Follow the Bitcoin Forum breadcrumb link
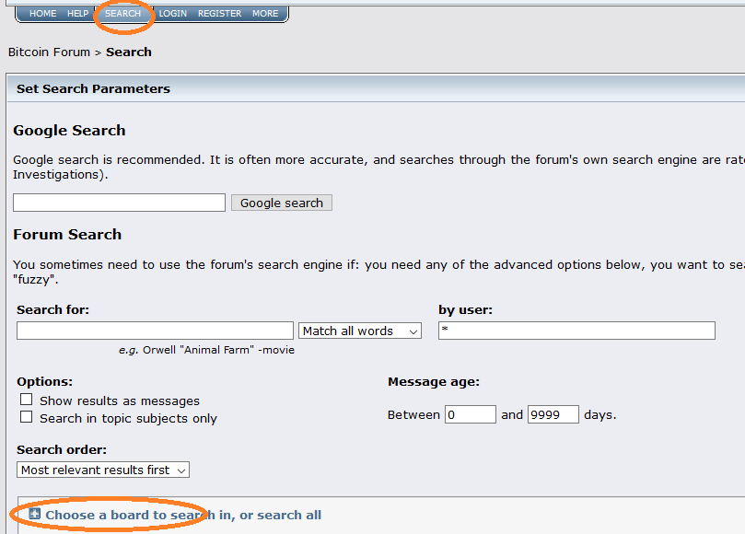Image resolution: width=745 pixels, height=534 pixels. [x=49, y=52]
